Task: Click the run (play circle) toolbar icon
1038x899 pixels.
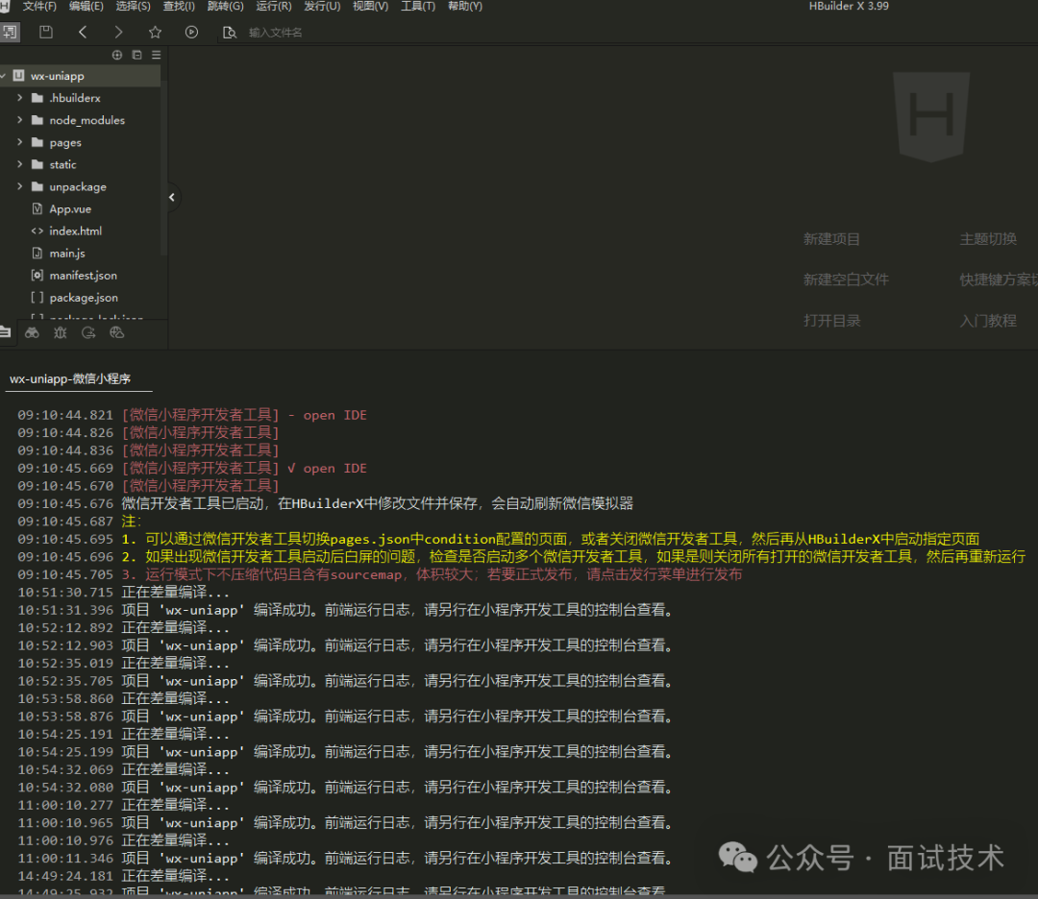Action: [x=191, y=32]
